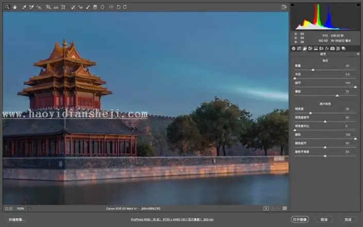Open the fx Effects panel tab
The height and width of the screenshot is (227, 363).
[x=327, y=48]
